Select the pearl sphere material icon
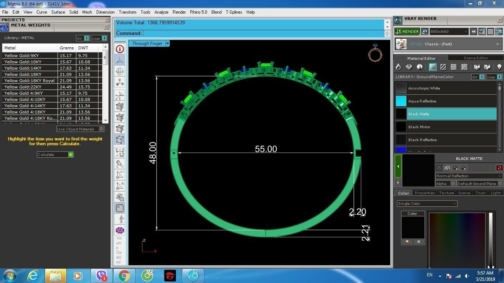504x283 pixels. point(420,67)
